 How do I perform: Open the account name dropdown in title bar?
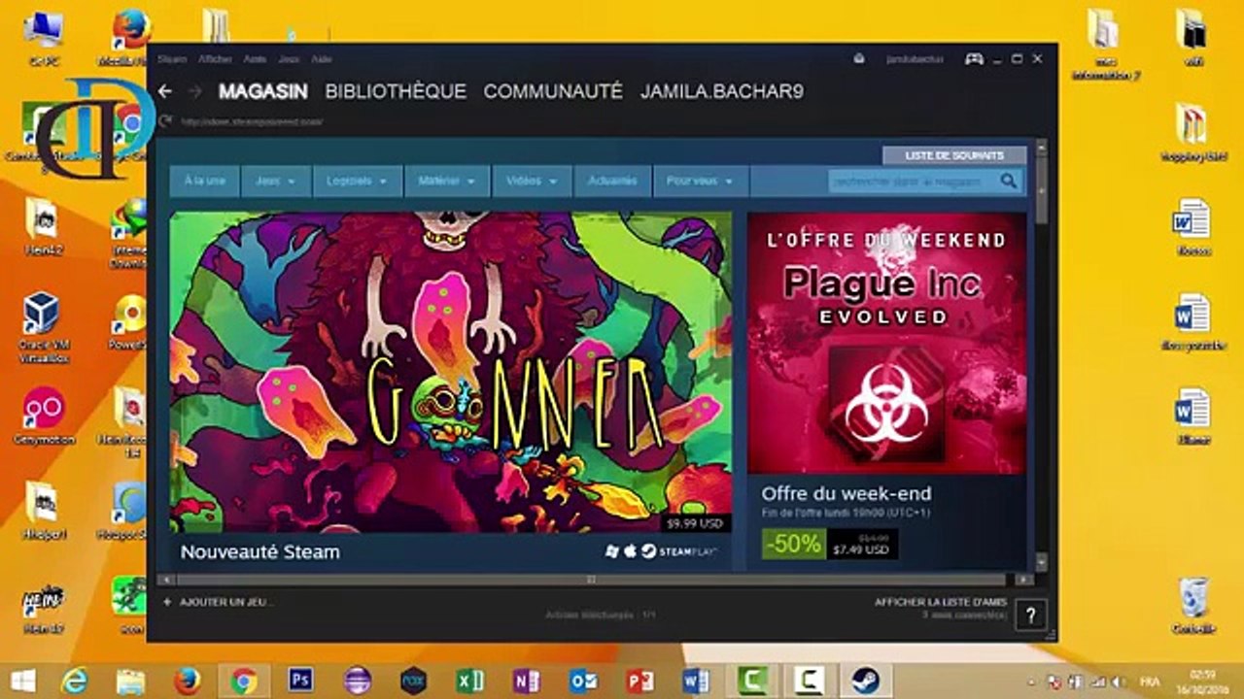tap(915, 59)
